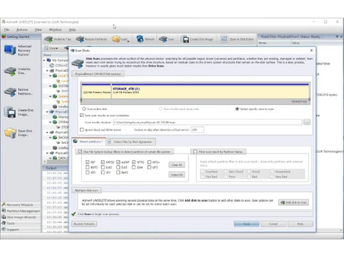
Task: Open the Load dropdown arrow
Action: (128, 41)
